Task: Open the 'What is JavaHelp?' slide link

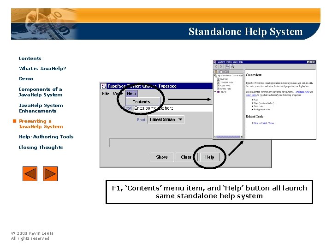Action: [x=42, y=69]
